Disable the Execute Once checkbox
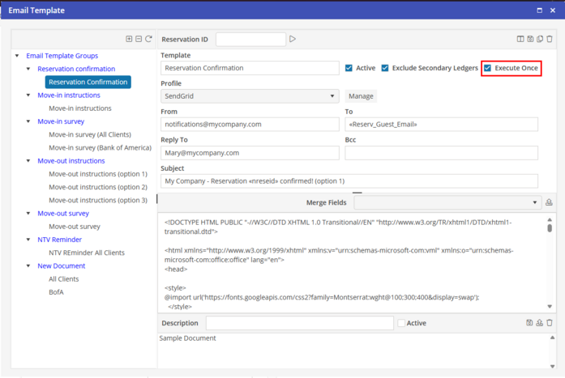 pyautogui.click(x=488, y=68)
